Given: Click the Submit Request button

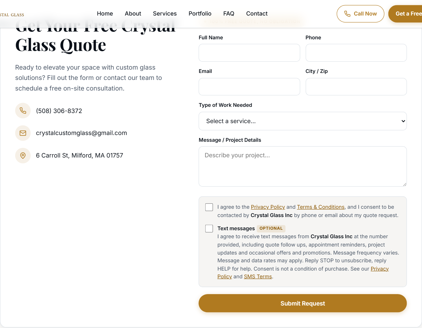Looking at the screenshot, I should tap(303, 303).
